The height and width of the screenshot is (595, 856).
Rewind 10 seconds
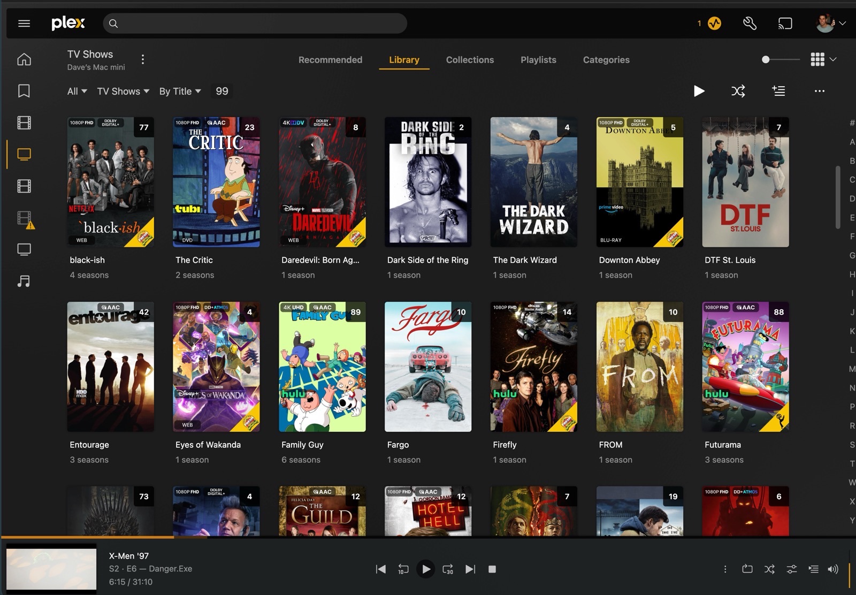[403, 569]
